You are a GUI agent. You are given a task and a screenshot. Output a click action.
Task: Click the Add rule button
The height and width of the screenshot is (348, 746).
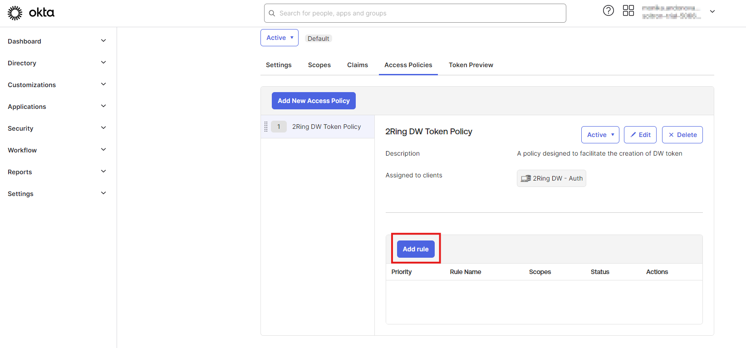pos(415,249)
